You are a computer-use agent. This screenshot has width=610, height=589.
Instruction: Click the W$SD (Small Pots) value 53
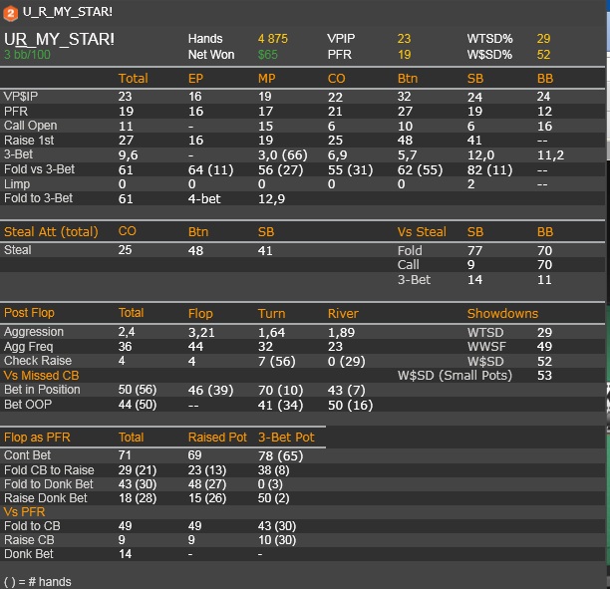tap(544, 376)
